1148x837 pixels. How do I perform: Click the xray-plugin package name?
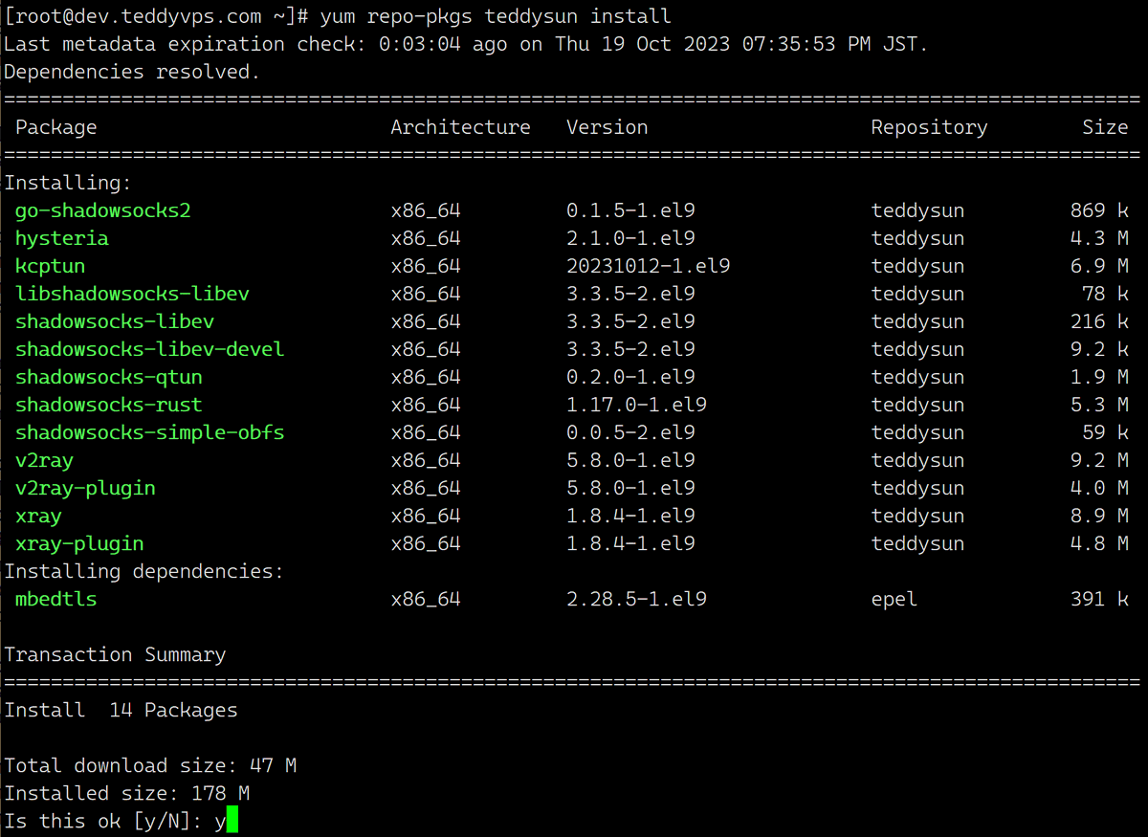(x=79, y=543)
